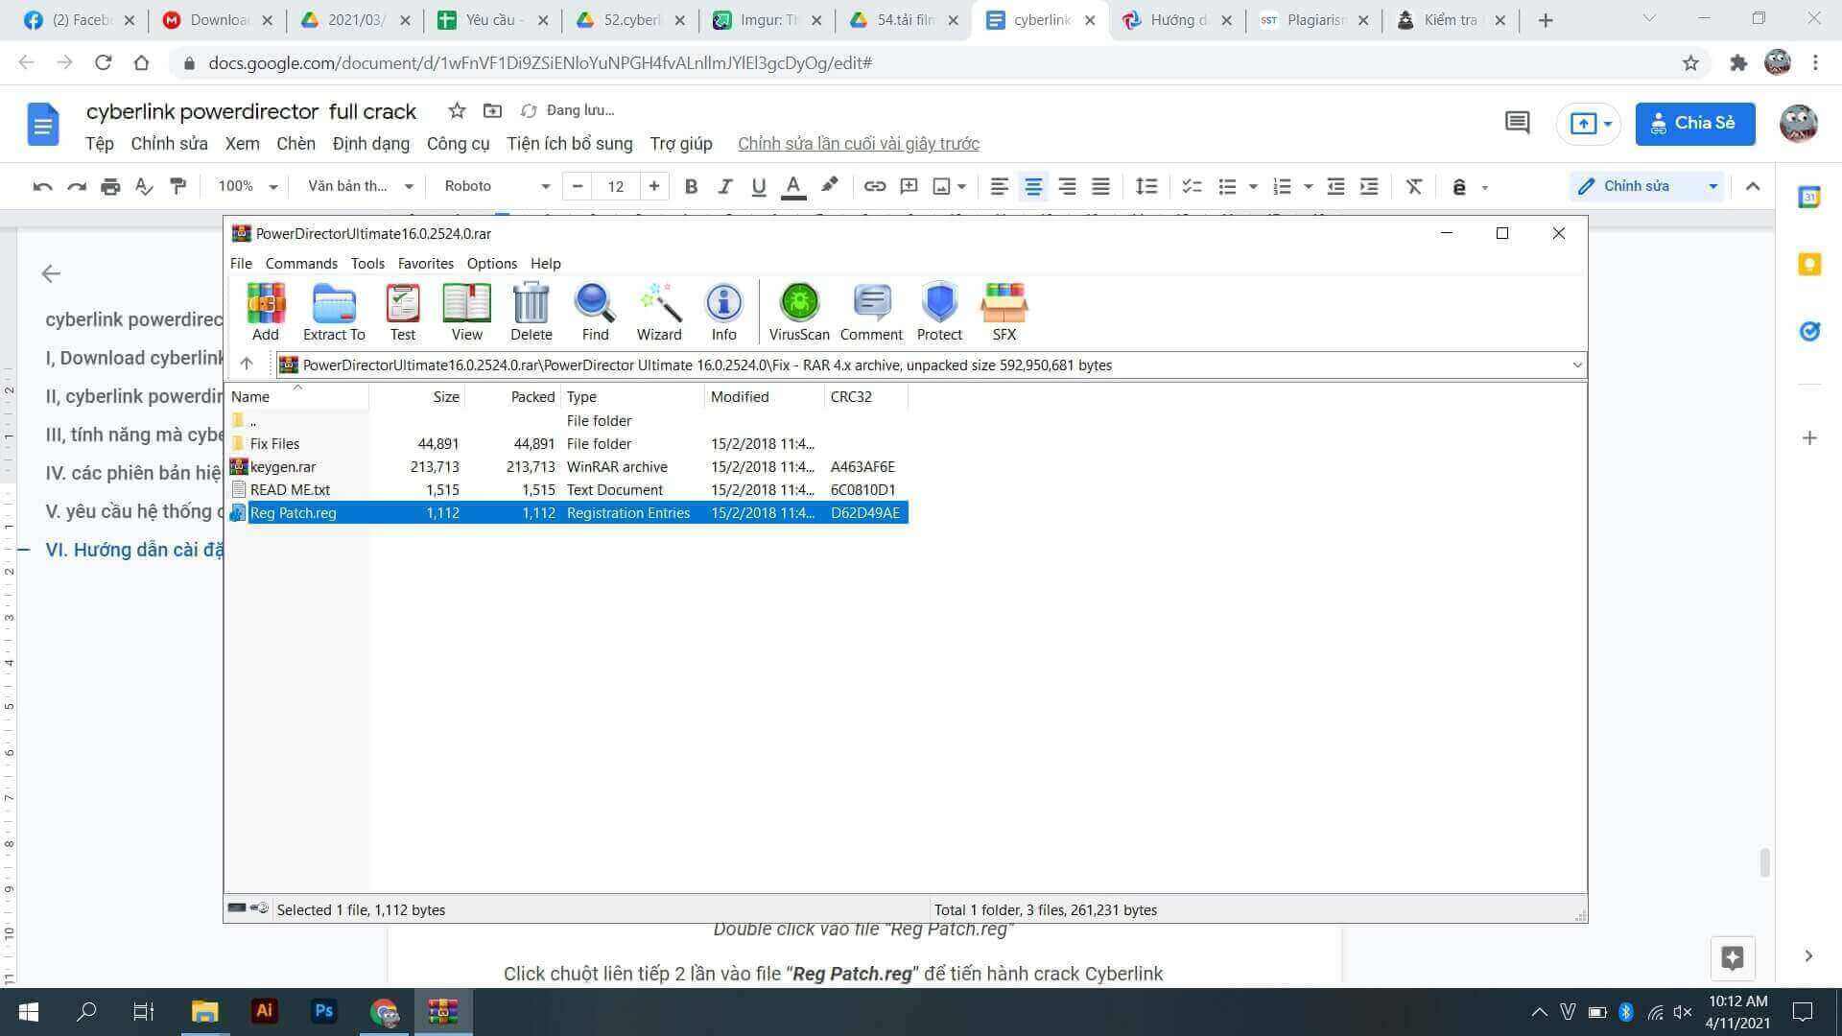The height and width of the screenshot is (1036, 1842).
Task: Toggle bold formatting
Action: 691,186
